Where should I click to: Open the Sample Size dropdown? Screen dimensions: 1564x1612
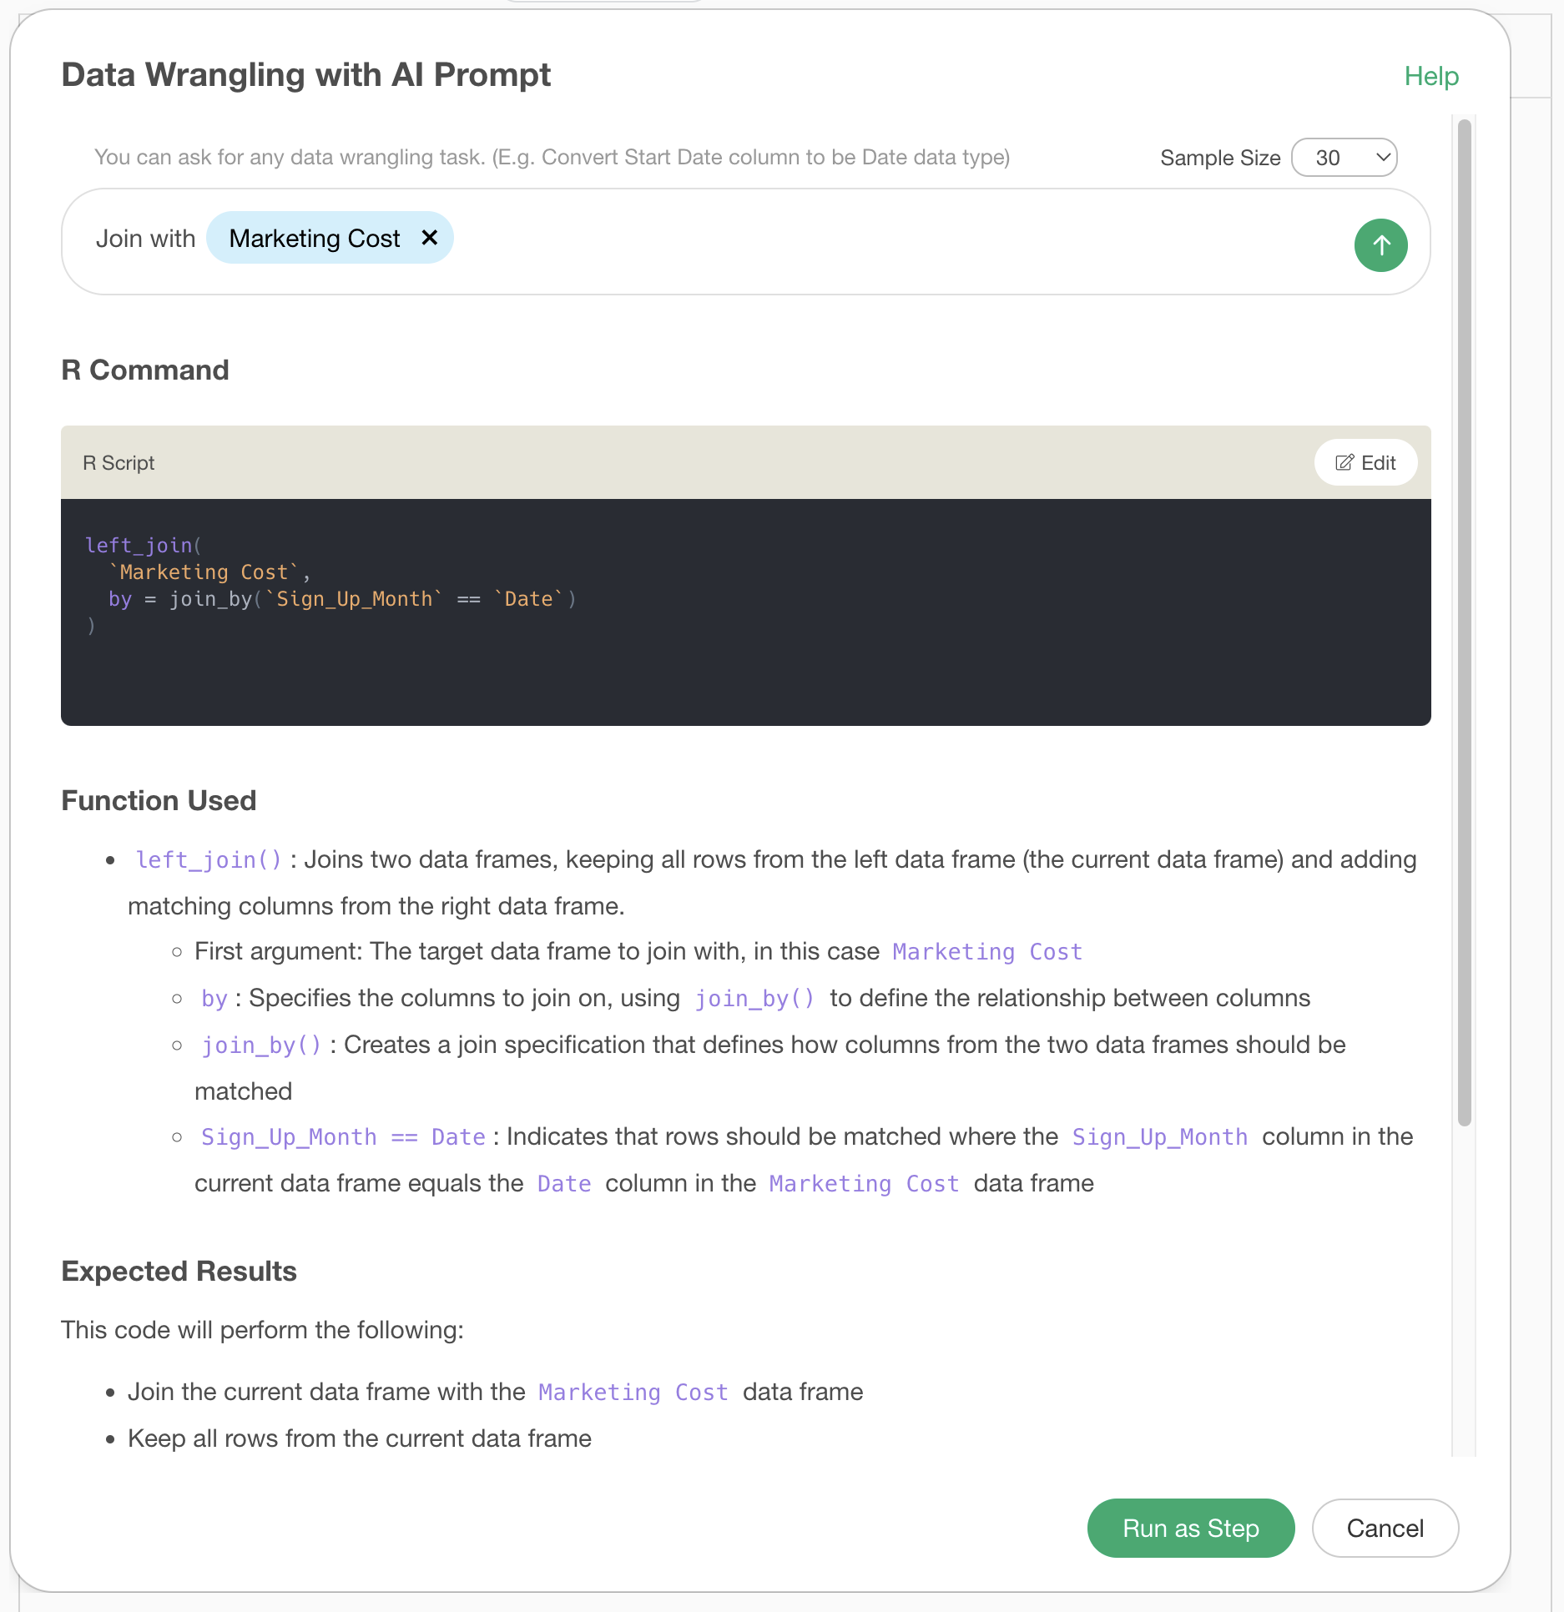[x=1344, y=158]
